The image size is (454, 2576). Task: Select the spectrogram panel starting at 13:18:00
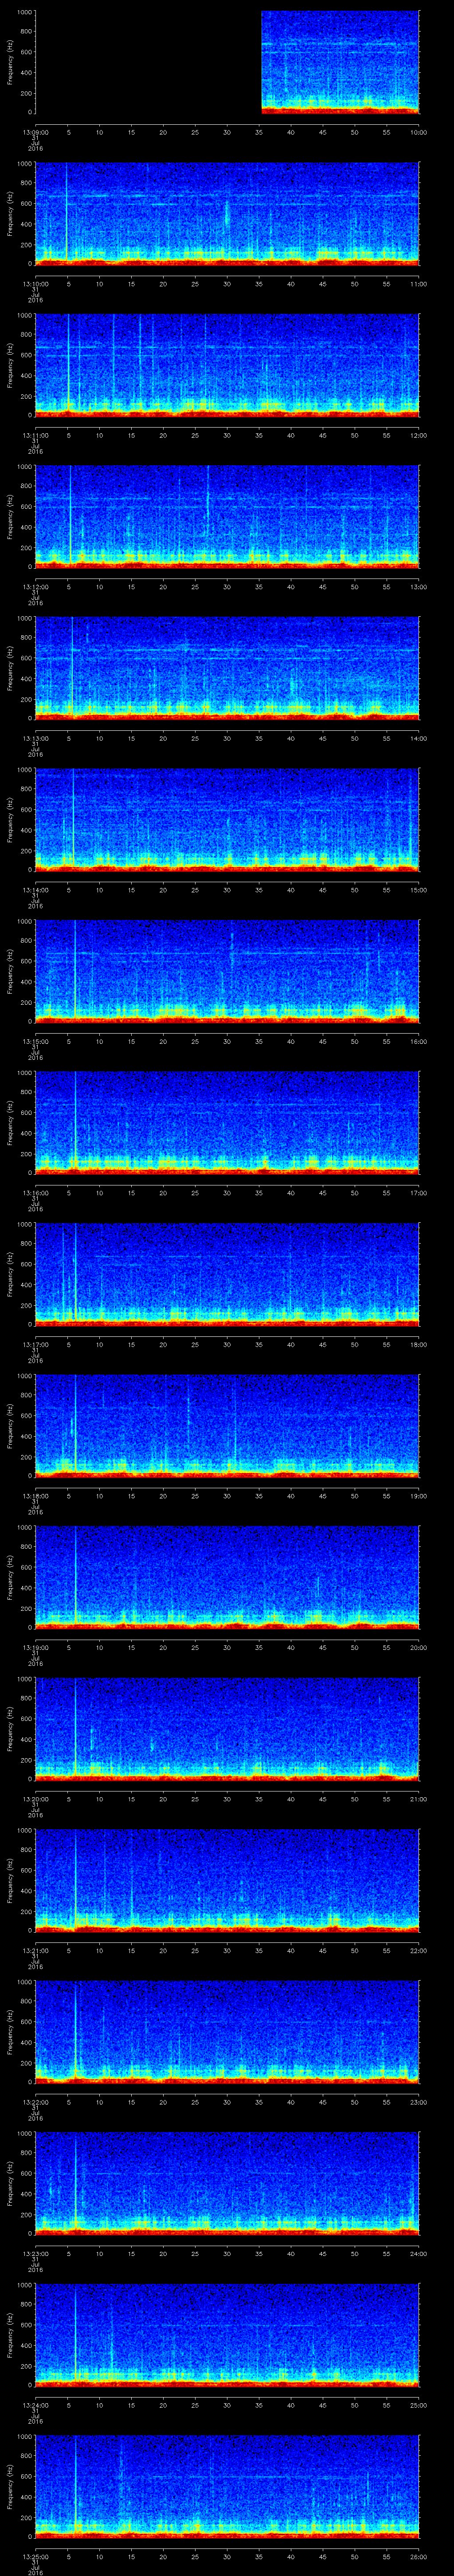[227, 1425]
